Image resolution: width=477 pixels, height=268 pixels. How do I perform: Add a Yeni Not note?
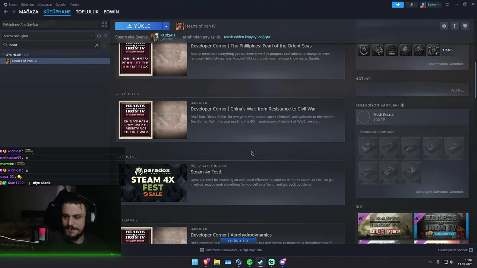[x=457, y=90]
